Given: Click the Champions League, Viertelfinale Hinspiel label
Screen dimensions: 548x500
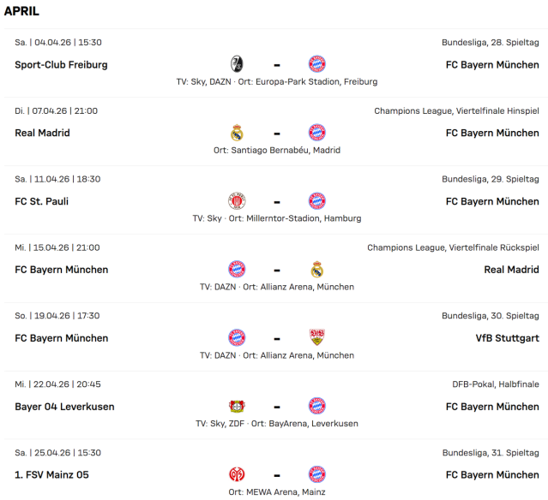Looking at the screenshot, I should (456, 110).
